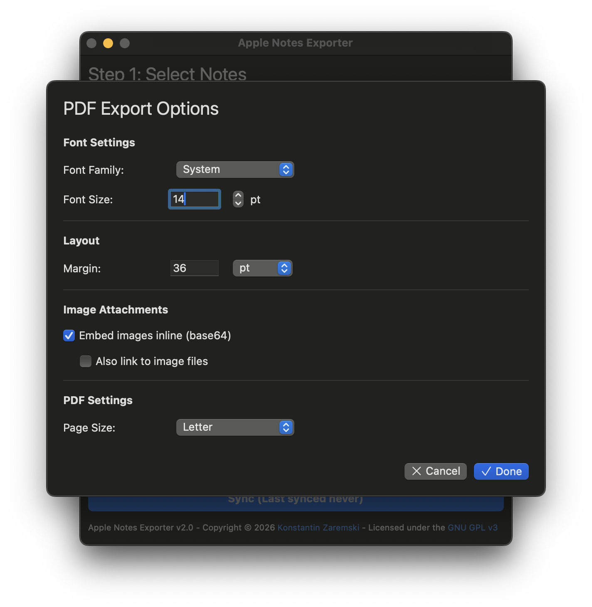Open Konstantin Zaremski link in footer
Image resolution: width=592 pixels, height=607 pixels.
point(318,528)
